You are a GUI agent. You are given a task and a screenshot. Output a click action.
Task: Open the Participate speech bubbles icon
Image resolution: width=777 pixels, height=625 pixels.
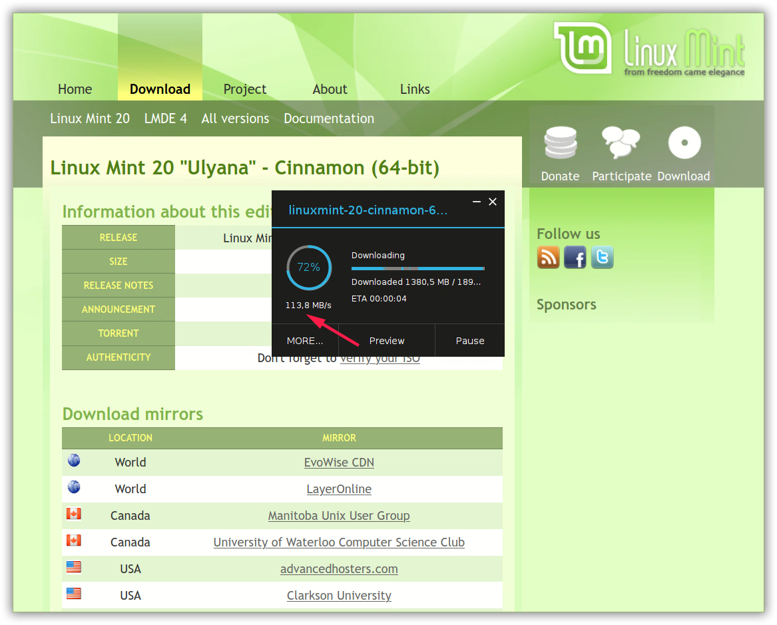click(x=621, y=142)
